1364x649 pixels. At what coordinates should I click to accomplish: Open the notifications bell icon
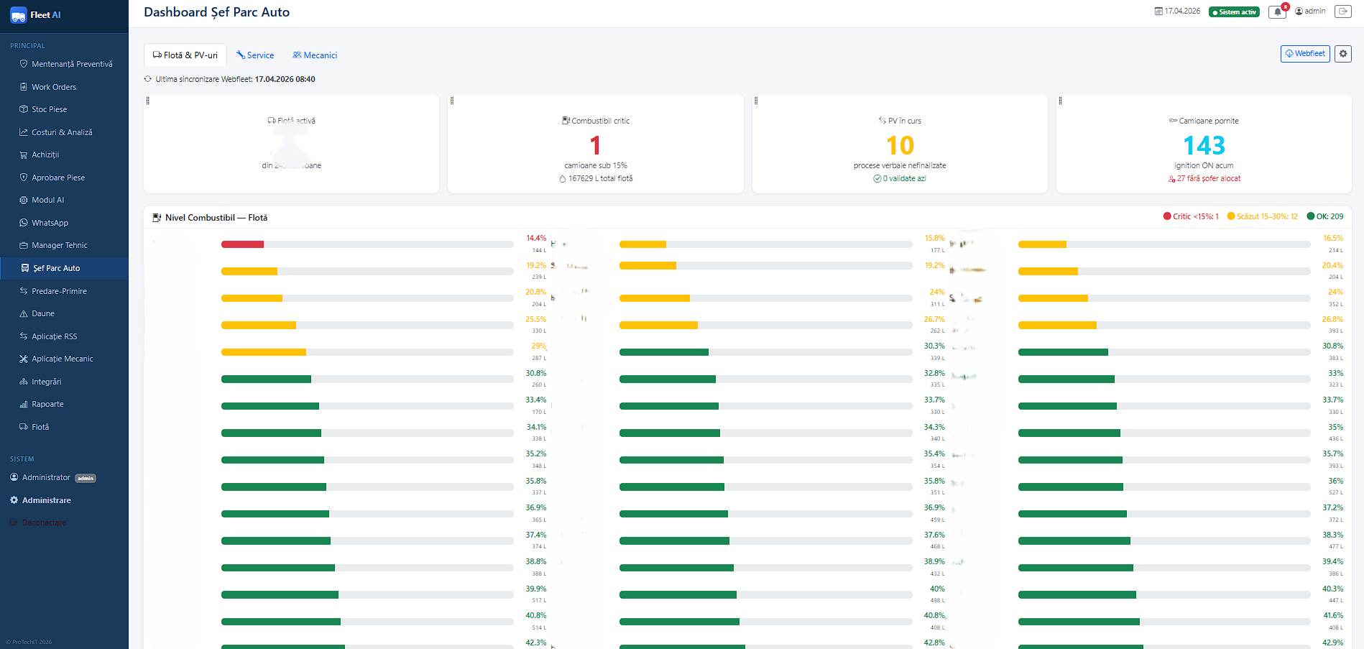(1277, 11)
